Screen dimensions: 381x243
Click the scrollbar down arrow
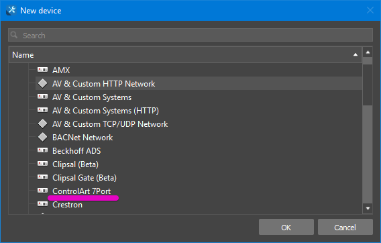[x=368, y=209]
